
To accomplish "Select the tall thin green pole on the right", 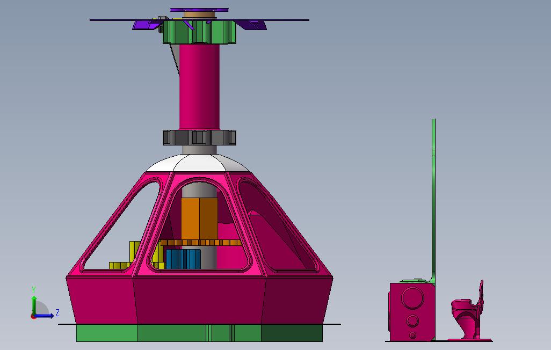I will 433,200.
